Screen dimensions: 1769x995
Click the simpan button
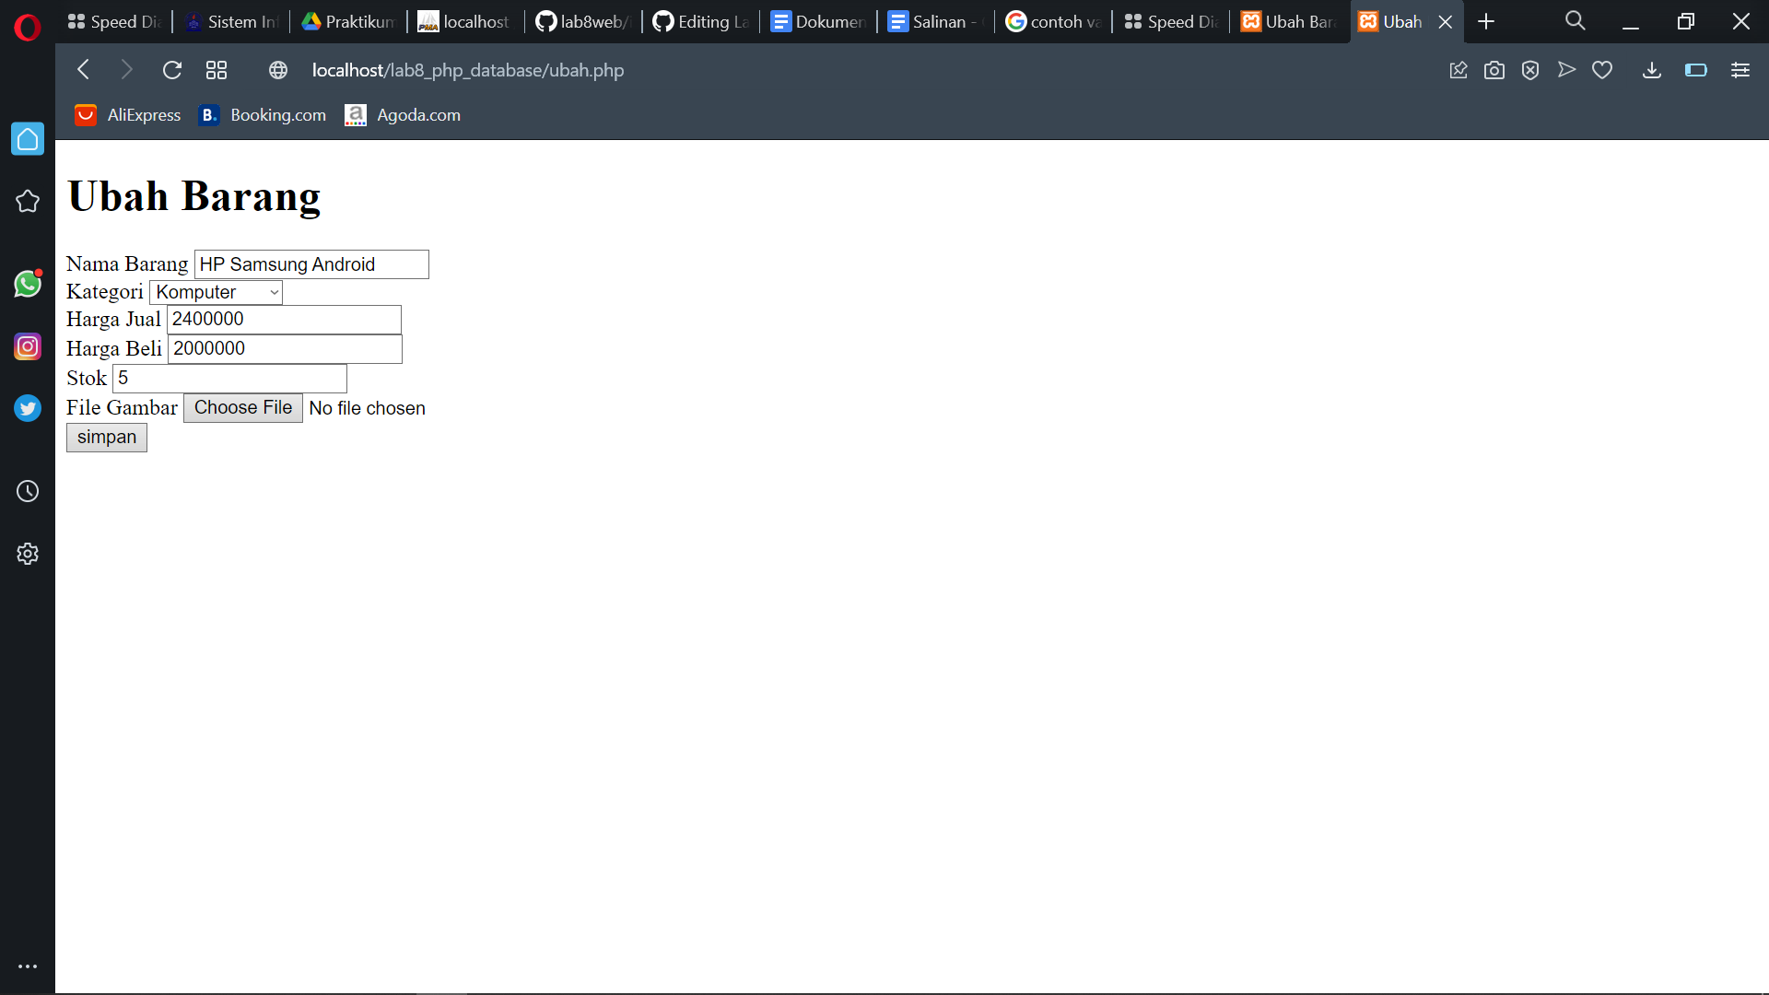[x=106, y=437]
